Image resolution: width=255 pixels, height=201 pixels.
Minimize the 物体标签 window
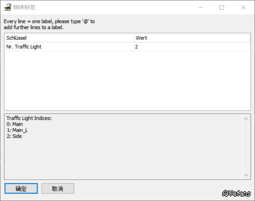pos(200,7)
